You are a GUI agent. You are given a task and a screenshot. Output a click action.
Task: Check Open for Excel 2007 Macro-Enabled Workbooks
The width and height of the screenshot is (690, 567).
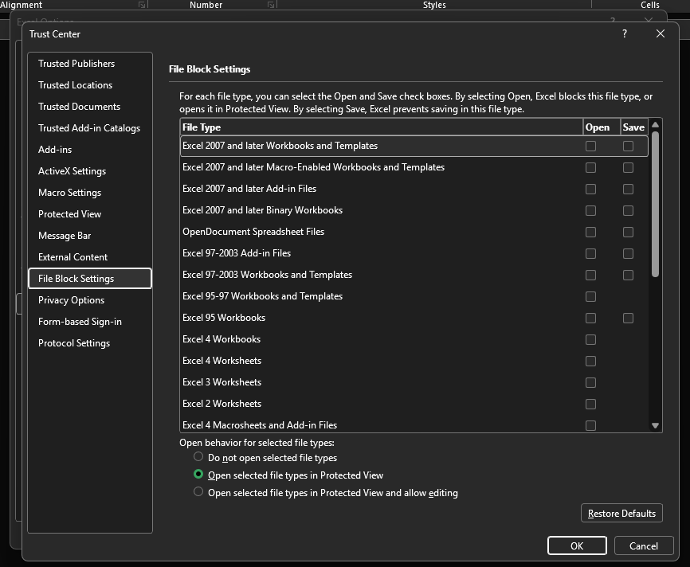[590, 167]
